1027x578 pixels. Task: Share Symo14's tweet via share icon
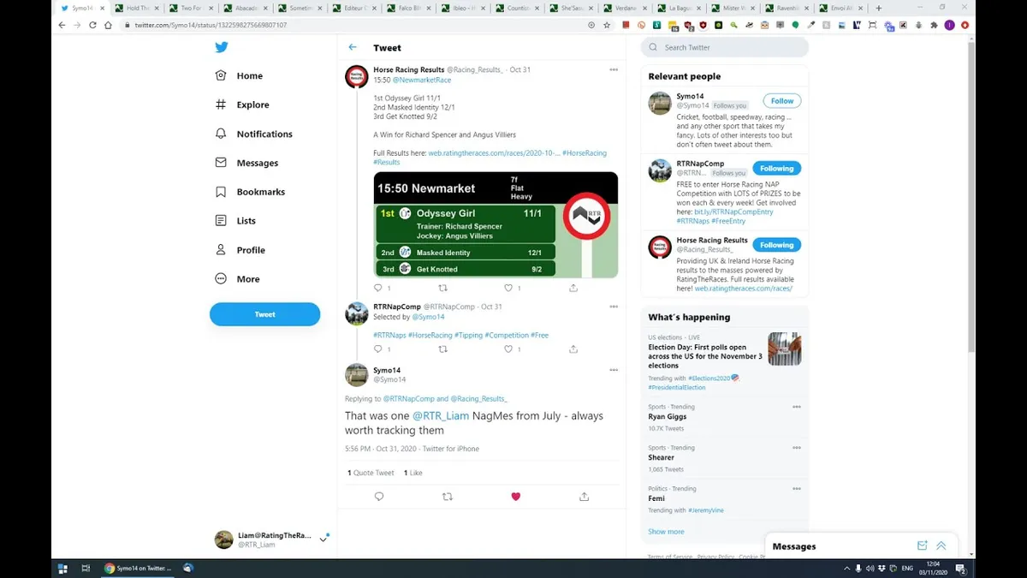pos(584,497)
